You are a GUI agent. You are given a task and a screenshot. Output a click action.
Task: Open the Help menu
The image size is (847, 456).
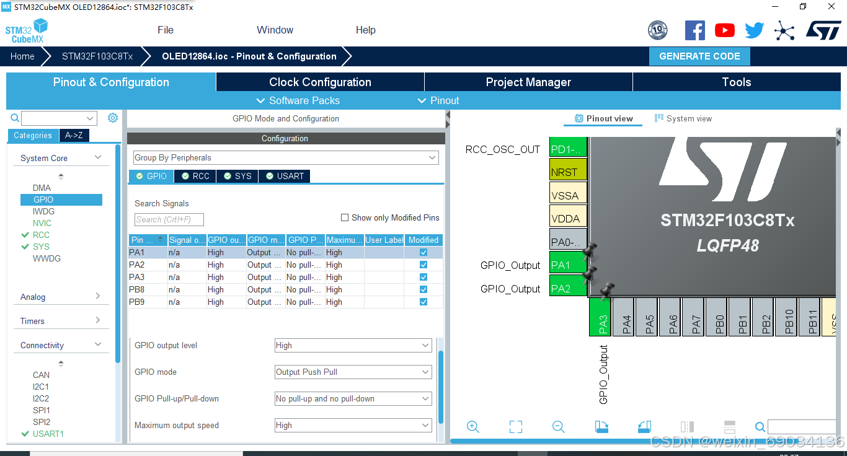[x=365, y=30]
